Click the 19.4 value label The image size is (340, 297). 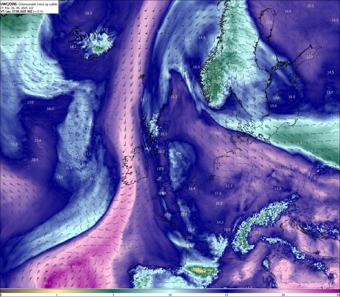192,189
